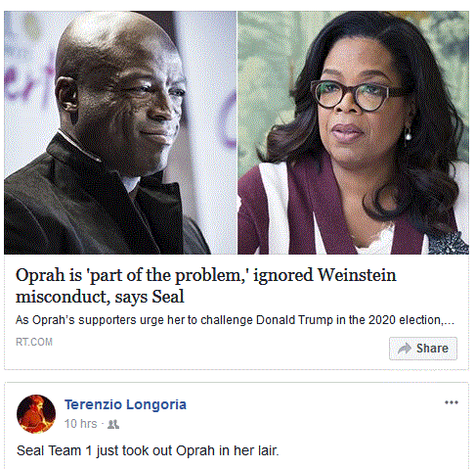Click the share arrow icon

click(x=405, y=349)
